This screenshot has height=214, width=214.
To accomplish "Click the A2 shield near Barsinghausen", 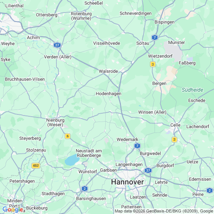I will [84, 189].
